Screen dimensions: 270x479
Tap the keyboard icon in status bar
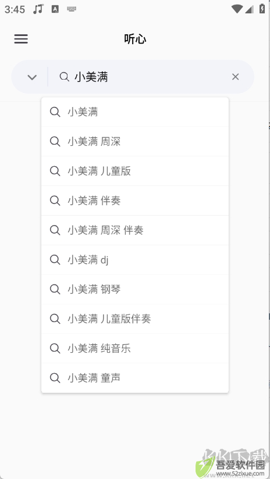[x=72, y=9]
